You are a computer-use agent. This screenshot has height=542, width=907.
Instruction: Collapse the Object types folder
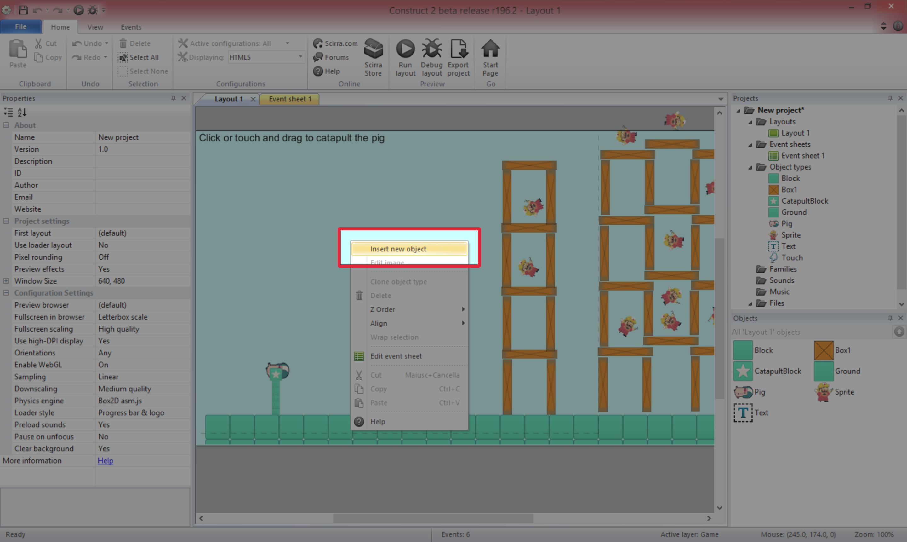750,167
